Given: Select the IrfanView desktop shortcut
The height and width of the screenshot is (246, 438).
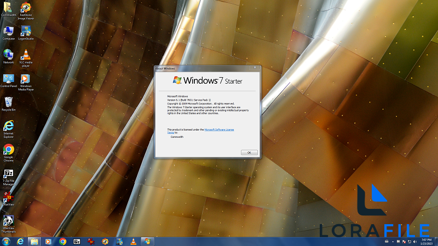Looking at the screenshot, I should (x=8, y=198).
